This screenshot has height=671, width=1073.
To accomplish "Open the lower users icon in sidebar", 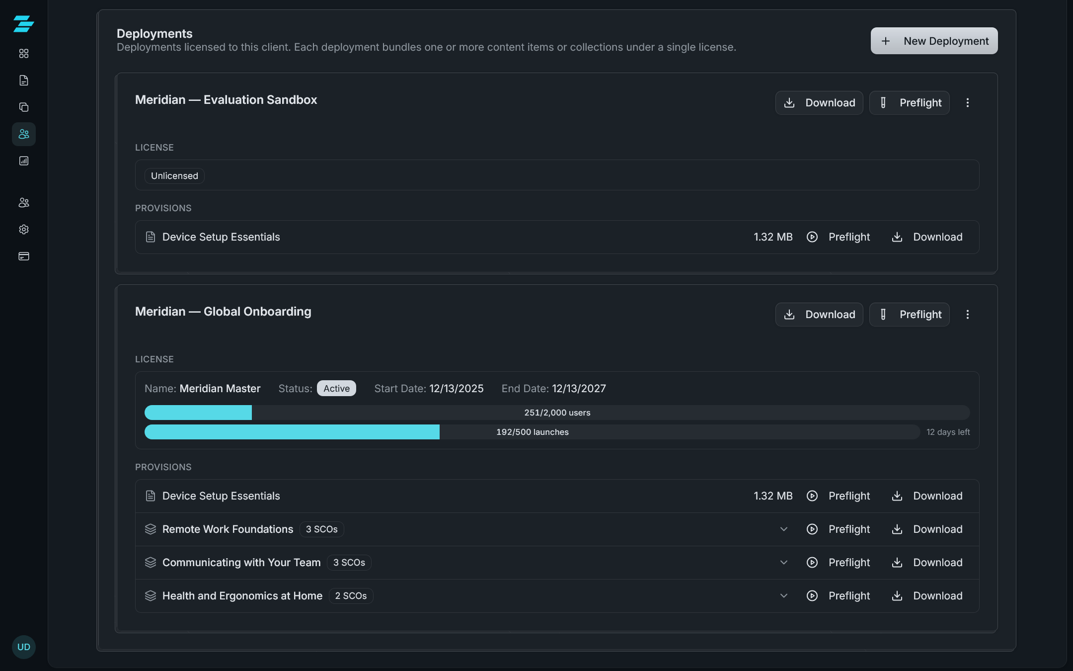I will pyautogui.click(x=24, y=203).
